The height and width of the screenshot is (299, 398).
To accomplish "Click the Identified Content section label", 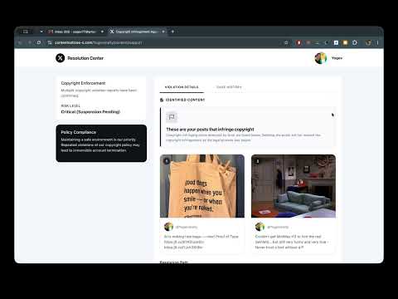I will tap(185, 100).
